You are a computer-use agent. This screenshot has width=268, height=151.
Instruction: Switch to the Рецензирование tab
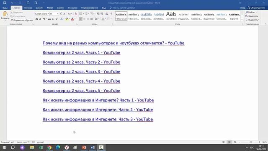pyautogui.click(x=89, y=8)
